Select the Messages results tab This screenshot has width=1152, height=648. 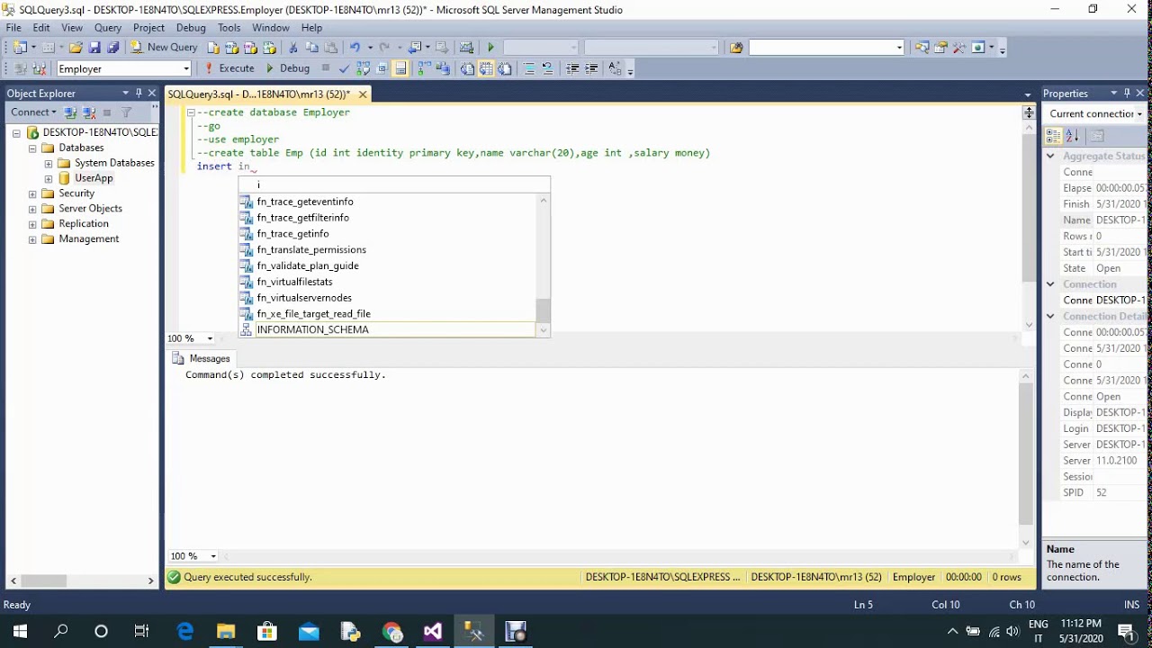point(202,358)
